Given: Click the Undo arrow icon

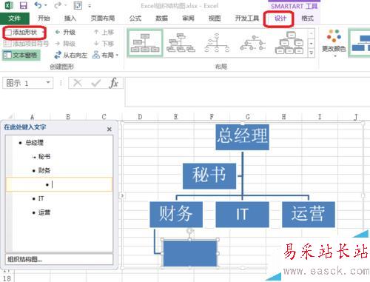Looking at the screenshot, I should pos(38,5).
